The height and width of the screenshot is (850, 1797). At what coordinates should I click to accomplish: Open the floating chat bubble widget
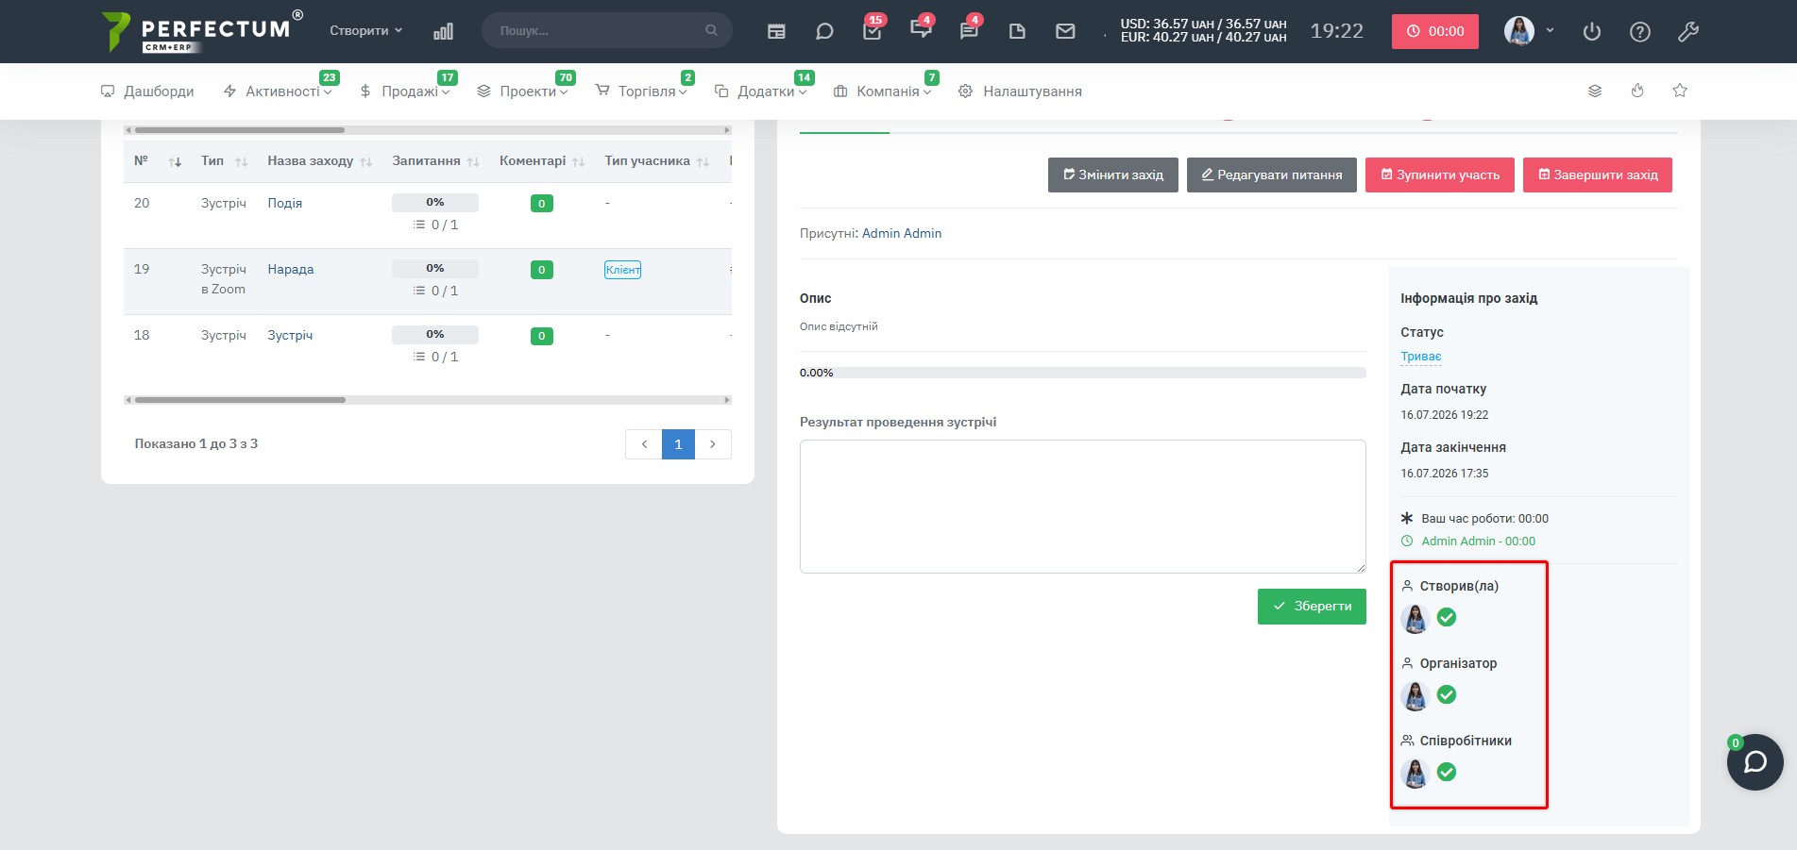[1755, 761]
